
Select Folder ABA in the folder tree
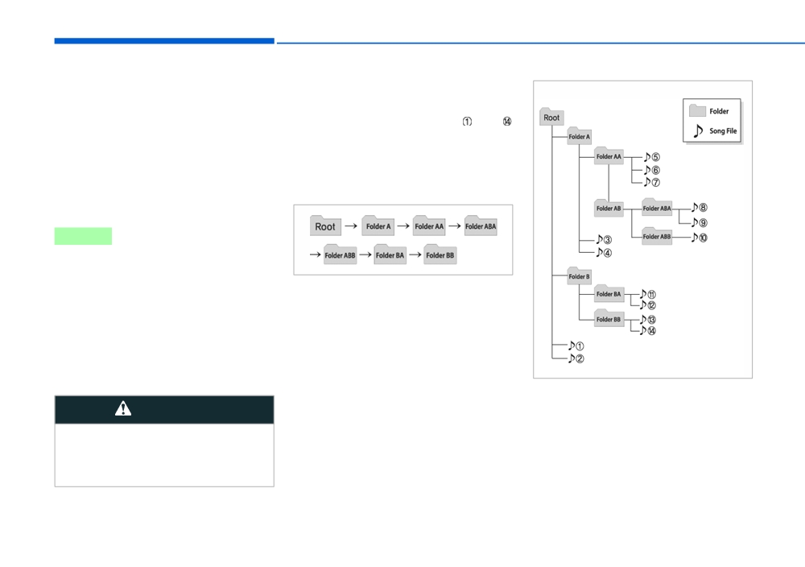coord(657,208)
